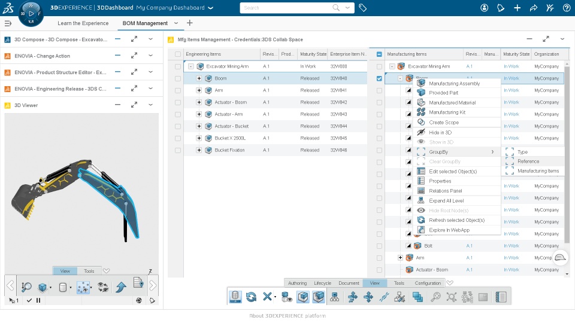The width and height of the screenshot is (575, 323).
Task: Click the fit-all icon in Mfg toolbar
Action: [x=452, y=297]
